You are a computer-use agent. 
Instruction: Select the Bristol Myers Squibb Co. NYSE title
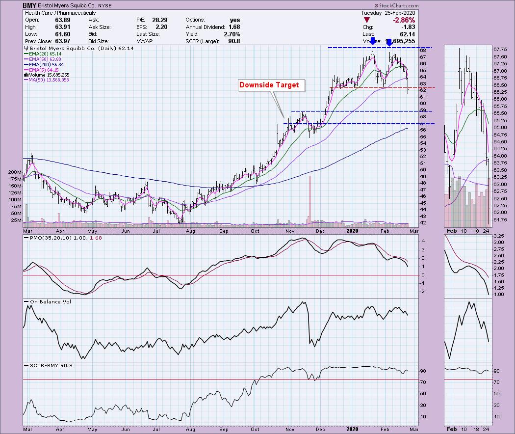pos(75,5)
